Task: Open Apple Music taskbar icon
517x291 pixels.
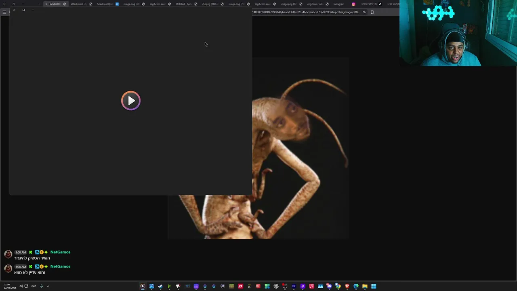Action: tap(311, 286)
